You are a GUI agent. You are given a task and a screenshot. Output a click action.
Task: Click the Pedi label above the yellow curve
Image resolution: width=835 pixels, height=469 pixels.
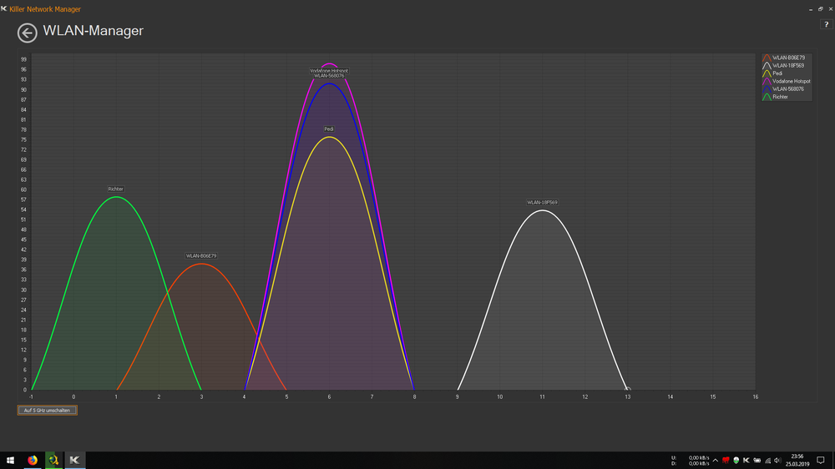point(329,129)
